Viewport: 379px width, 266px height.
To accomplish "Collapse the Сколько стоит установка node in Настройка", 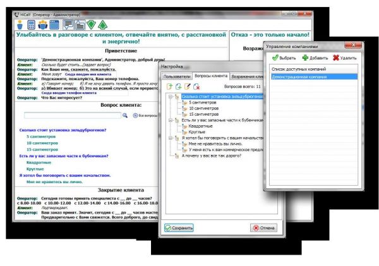I will [171, 97].
